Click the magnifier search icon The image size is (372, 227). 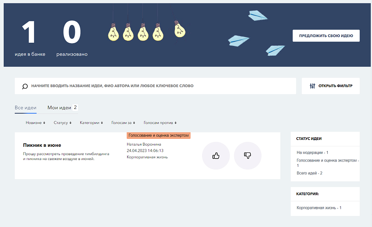(x=25, y=86)
